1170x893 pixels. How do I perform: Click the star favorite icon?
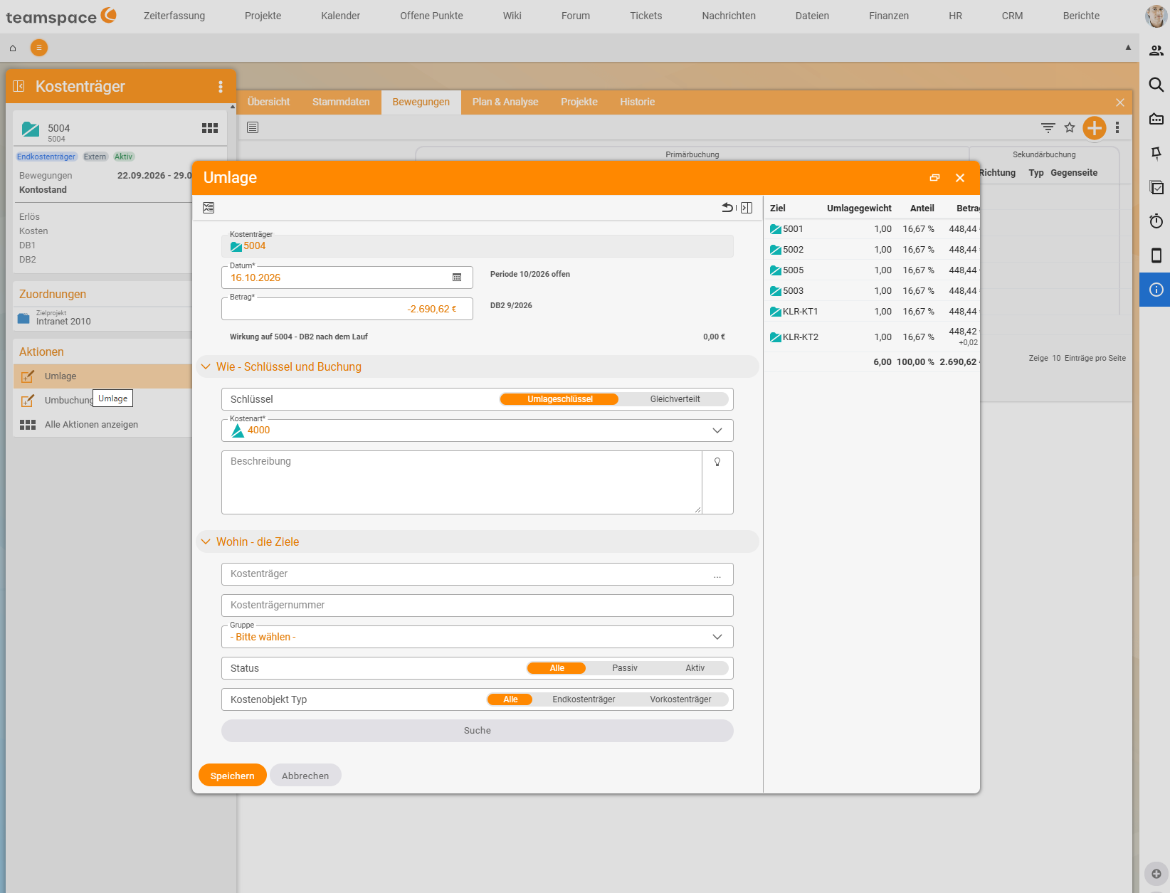click(x=1070, y=127)
